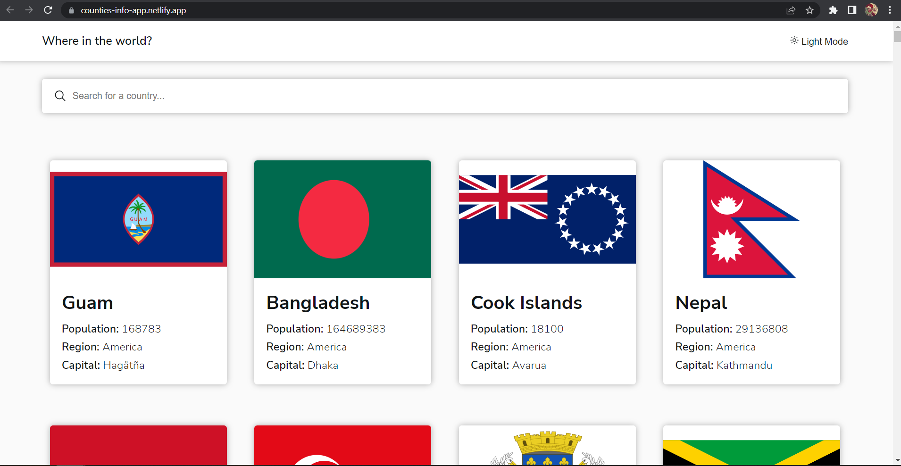This screenshot has height=466, width=901.
Task: Click the browser forward navigation arrow
Action: 29,10
